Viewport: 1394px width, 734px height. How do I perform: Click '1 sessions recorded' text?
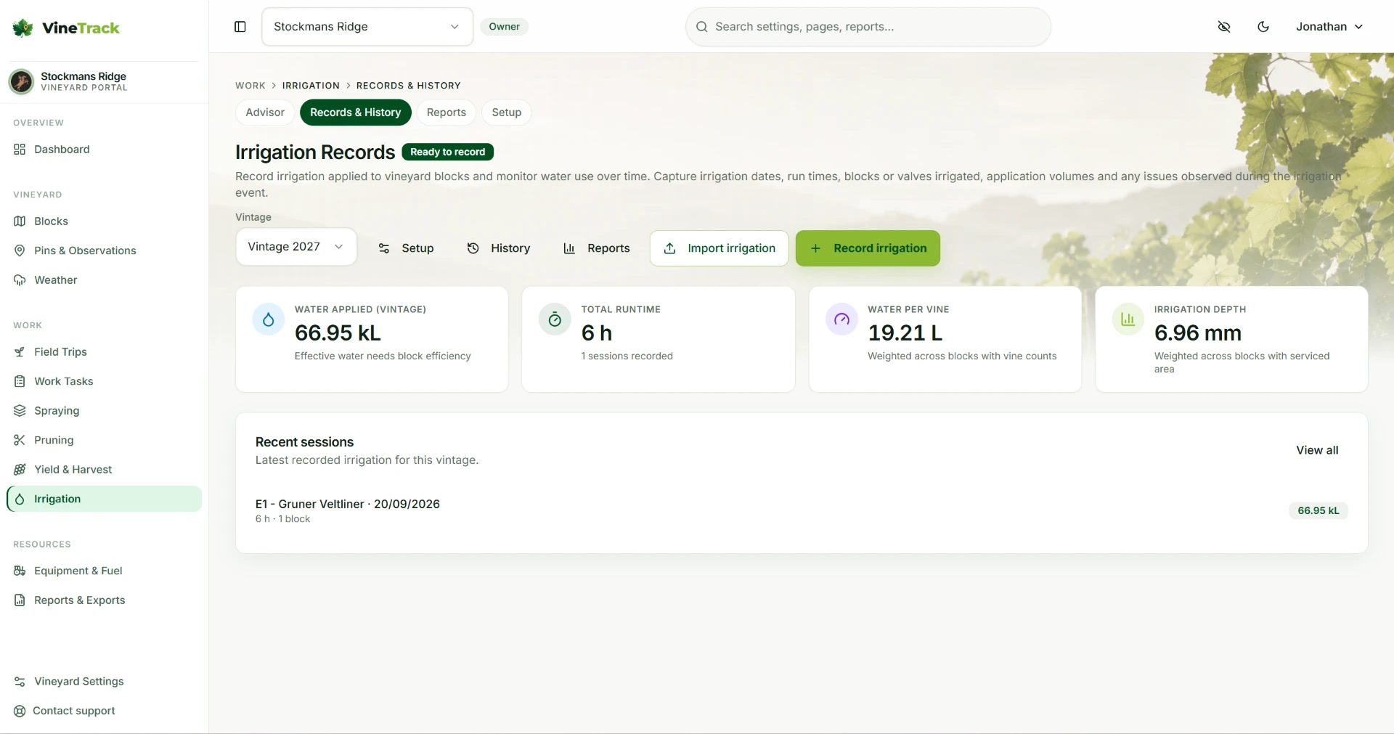pos(627,356)
